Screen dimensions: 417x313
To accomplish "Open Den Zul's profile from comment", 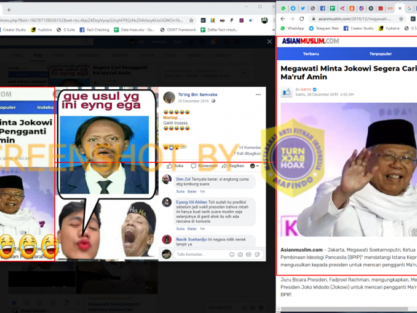I will [183, 179].
